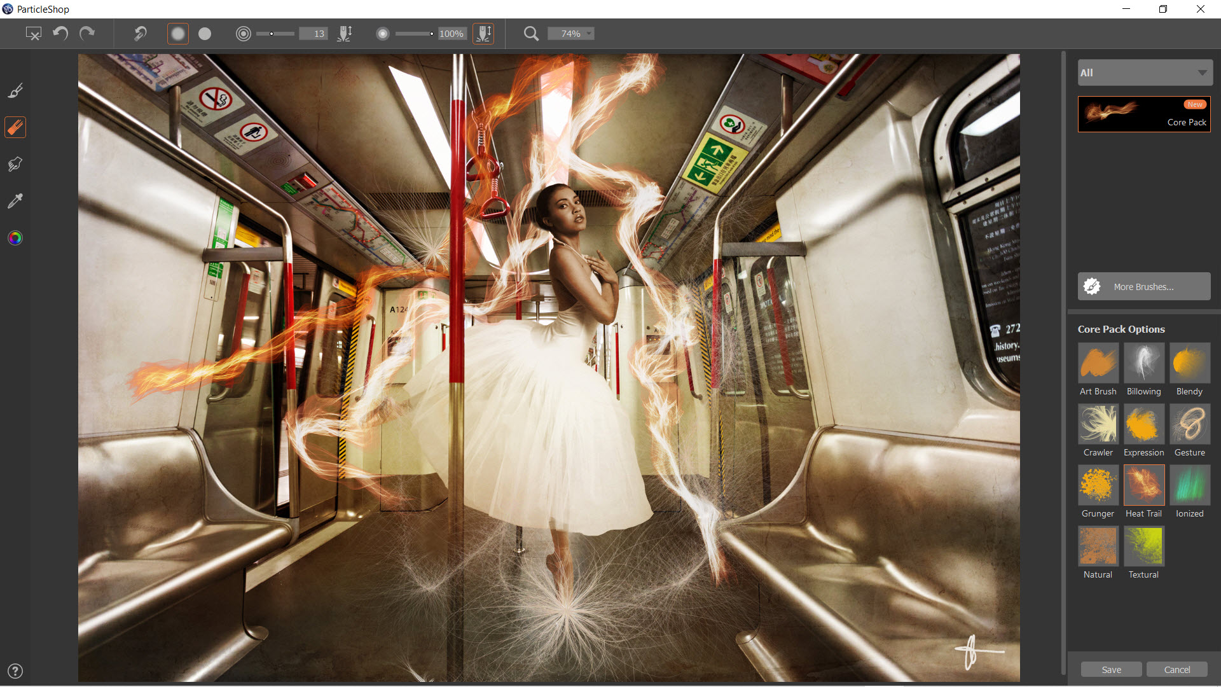
Task: Click the Undo button
Action: point(62,32)
